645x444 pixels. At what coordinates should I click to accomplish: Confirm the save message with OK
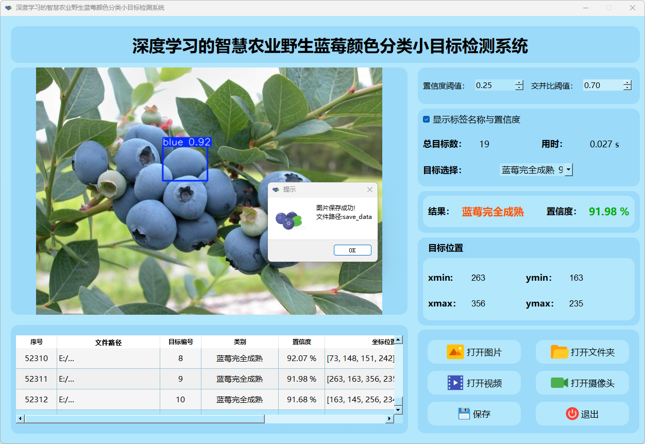352,250
